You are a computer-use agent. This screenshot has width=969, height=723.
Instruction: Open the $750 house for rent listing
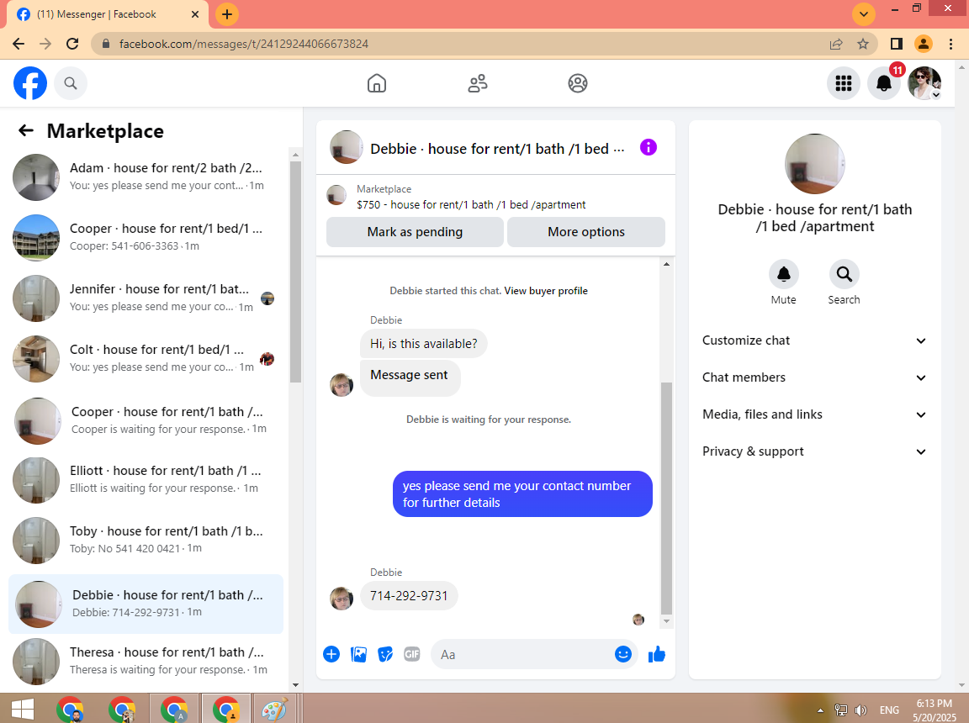(x=471, y=204)
